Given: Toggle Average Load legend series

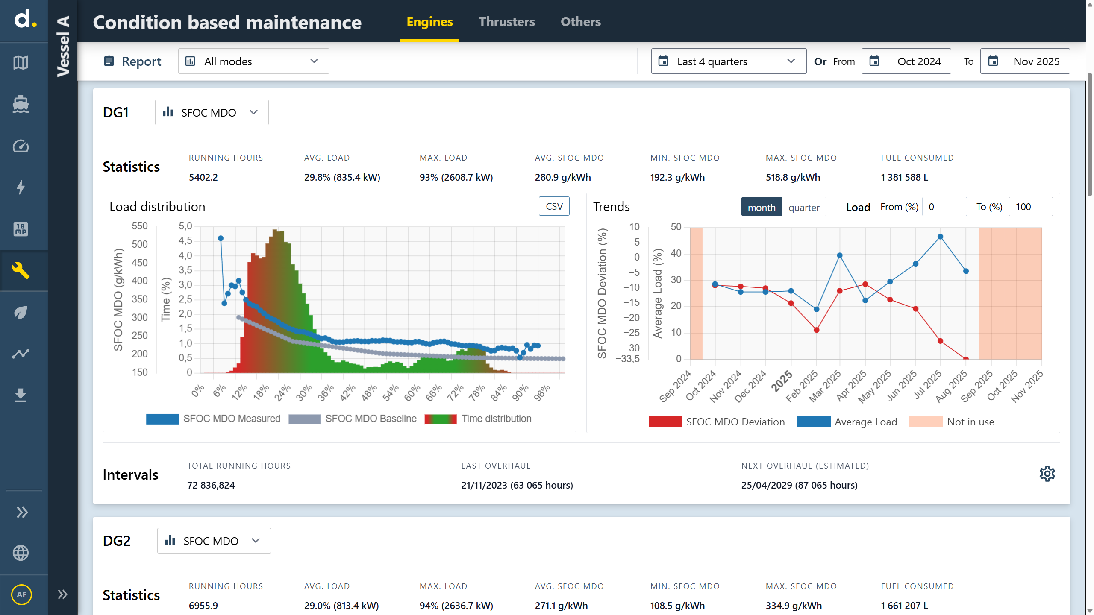Looking at the screenshot, I should click(847, 422).
